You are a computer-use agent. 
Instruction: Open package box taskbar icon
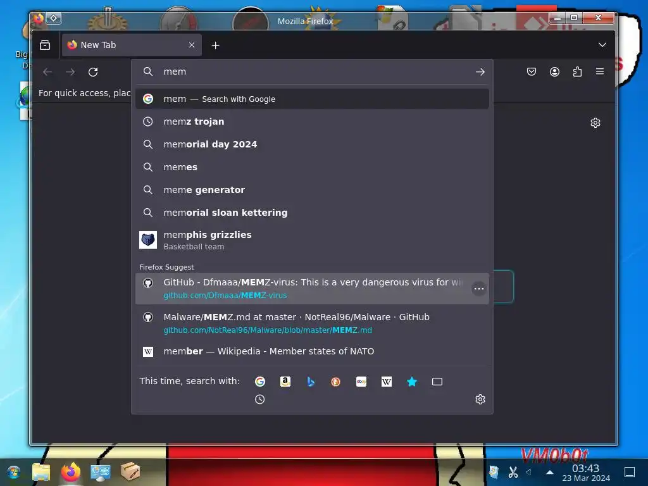(130, 471)
